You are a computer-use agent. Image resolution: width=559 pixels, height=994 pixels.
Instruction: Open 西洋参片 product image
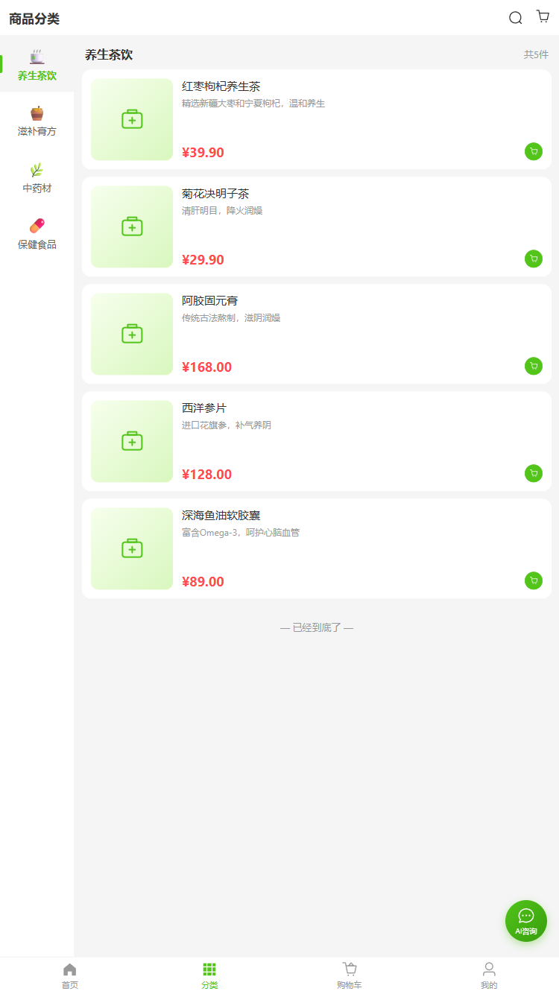point(132,441)
